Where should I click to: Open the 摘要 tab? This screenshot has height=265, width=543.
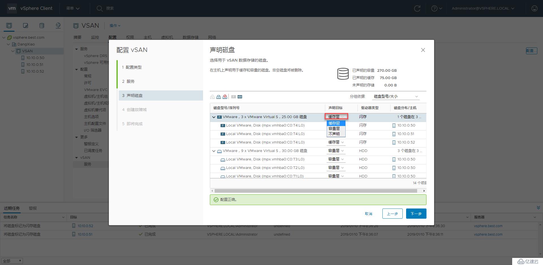tap(77, 37)
